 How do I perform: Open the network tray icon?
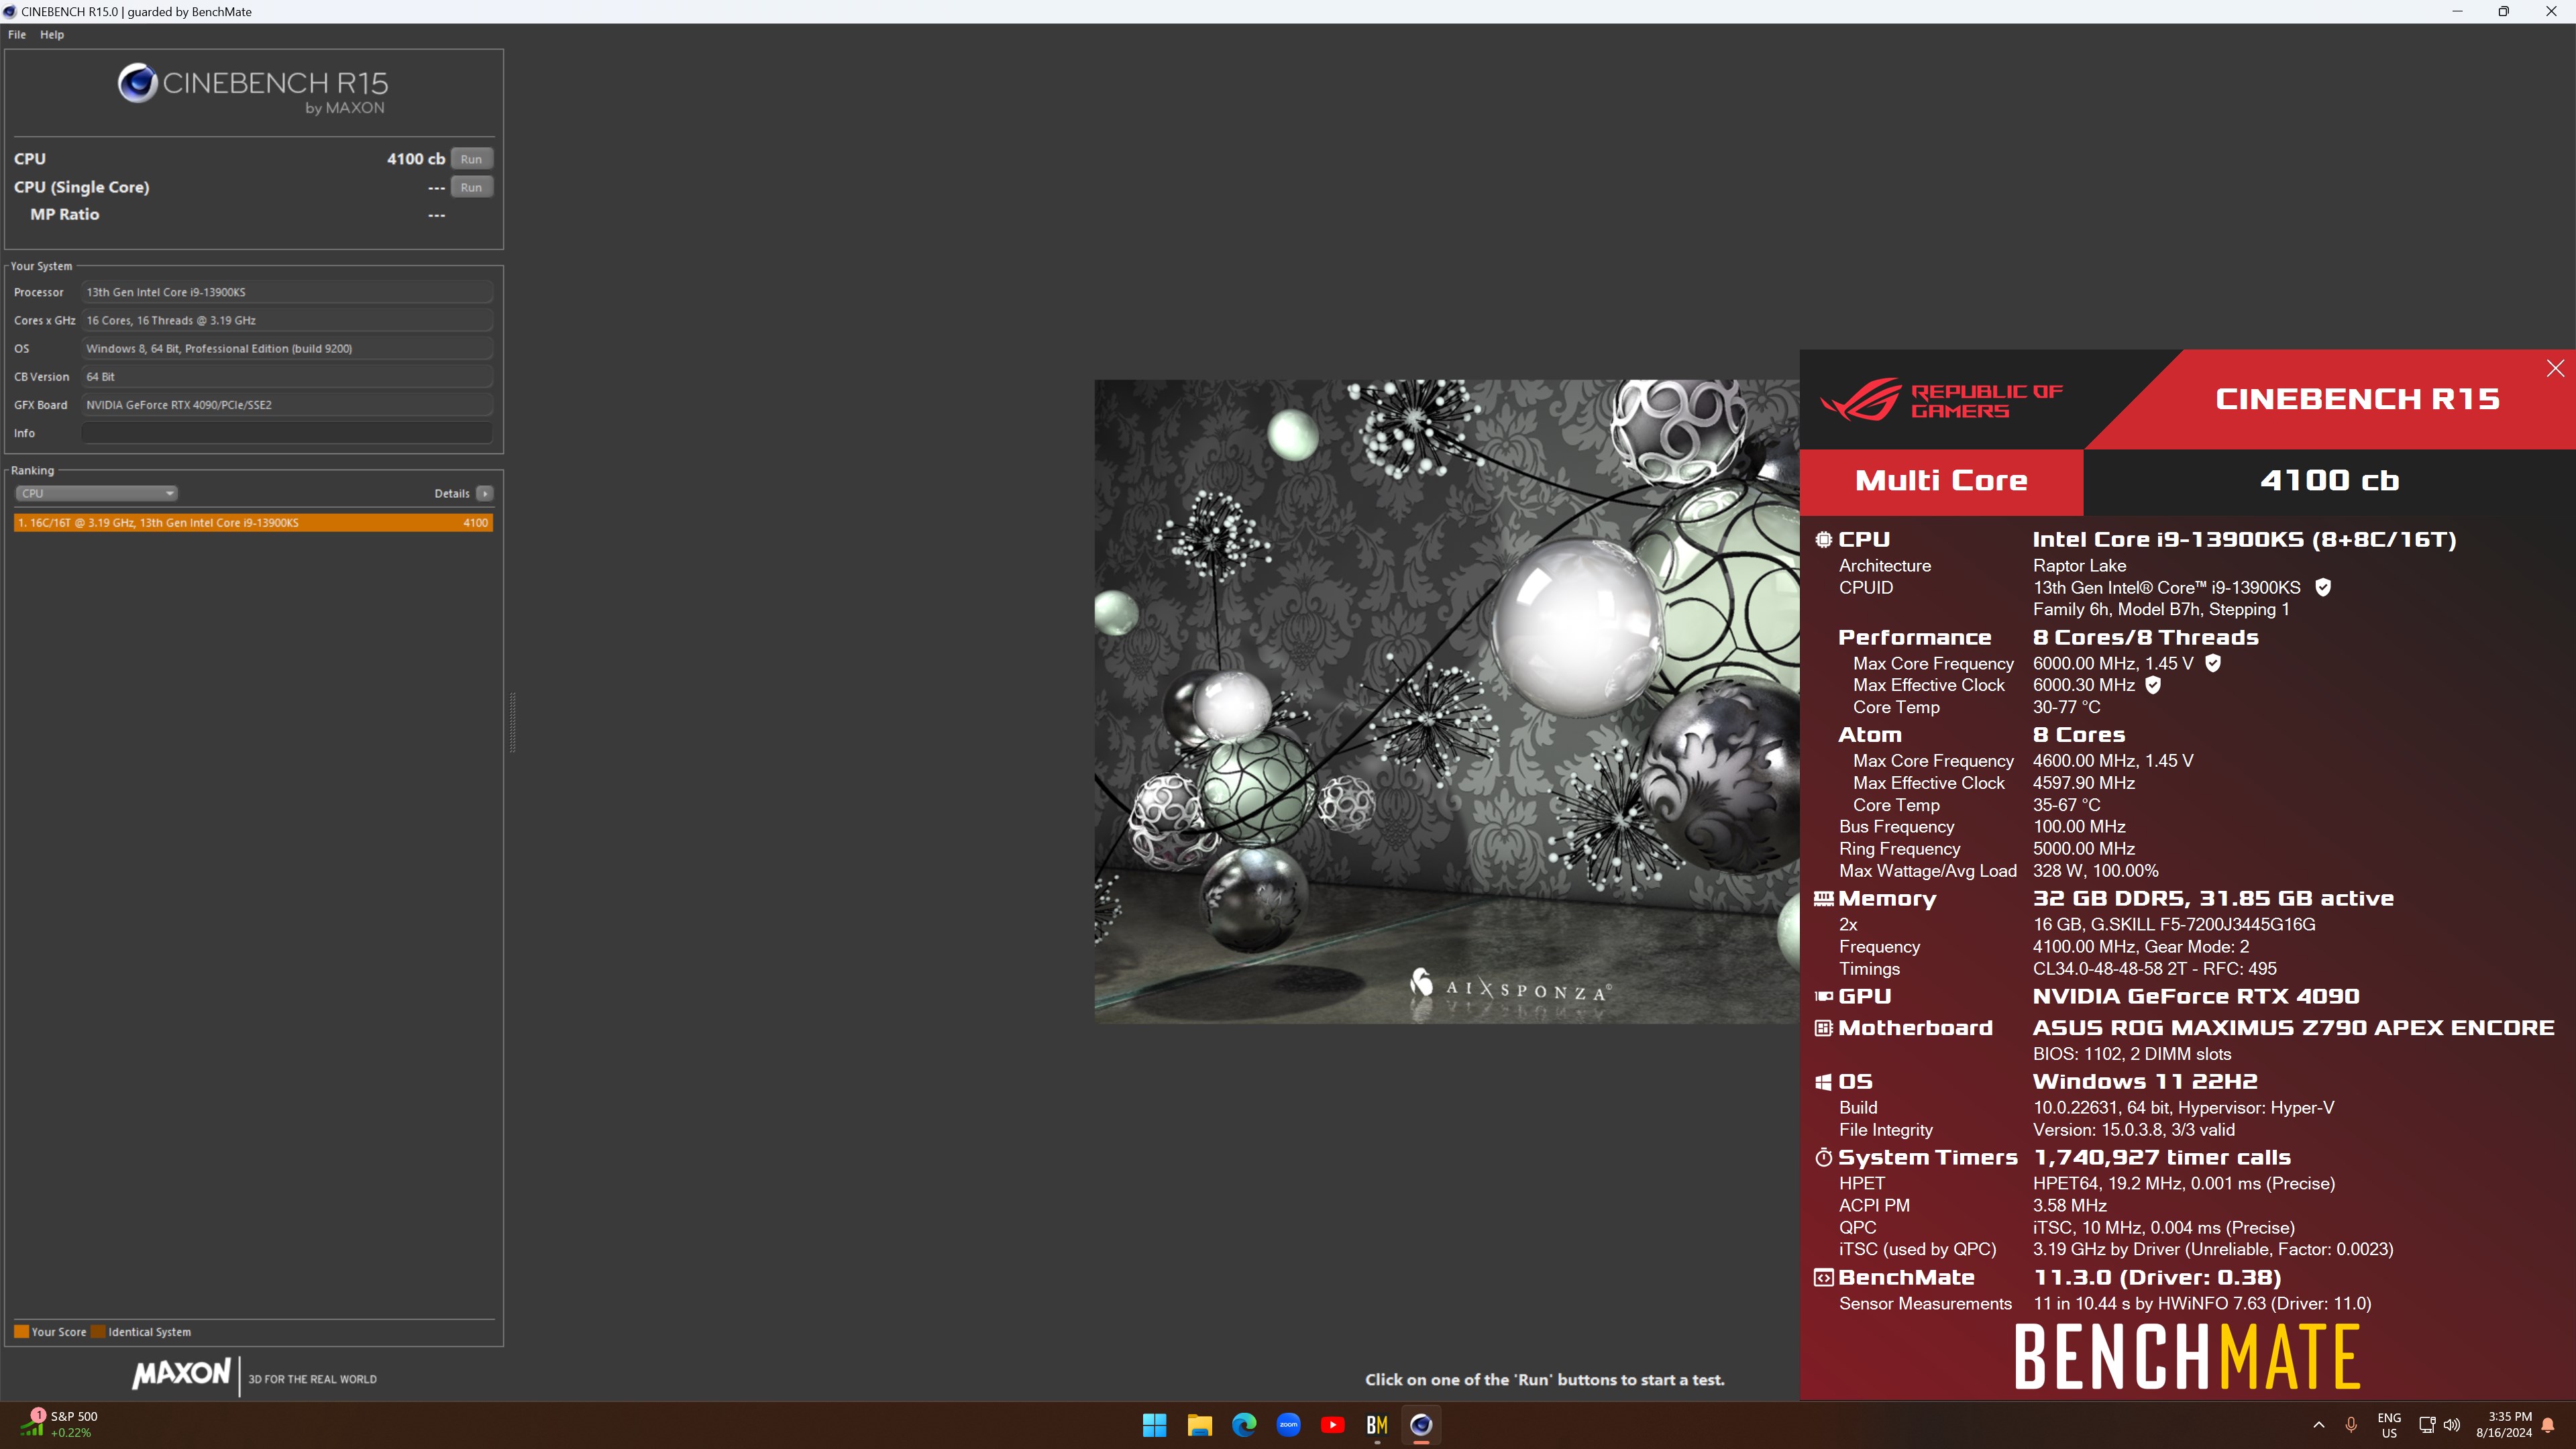click(x=2426, y=1425)
